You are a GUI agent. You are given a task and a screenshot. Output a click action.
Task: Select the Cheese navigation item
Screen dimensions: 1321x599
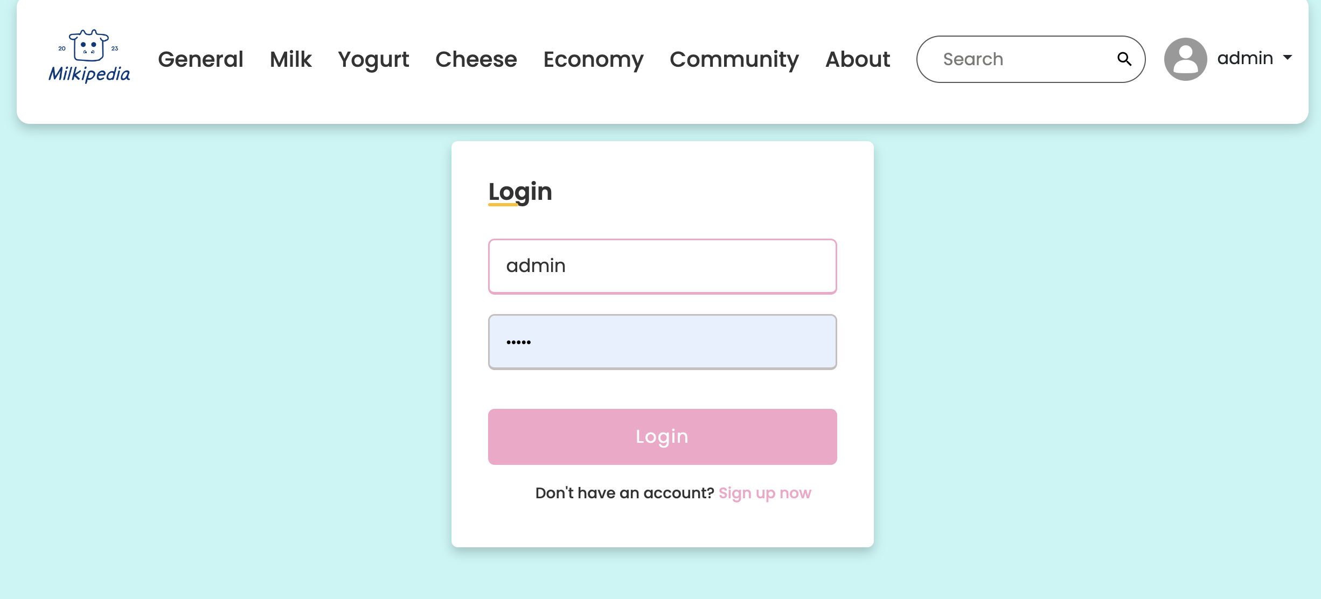point(476,59)
